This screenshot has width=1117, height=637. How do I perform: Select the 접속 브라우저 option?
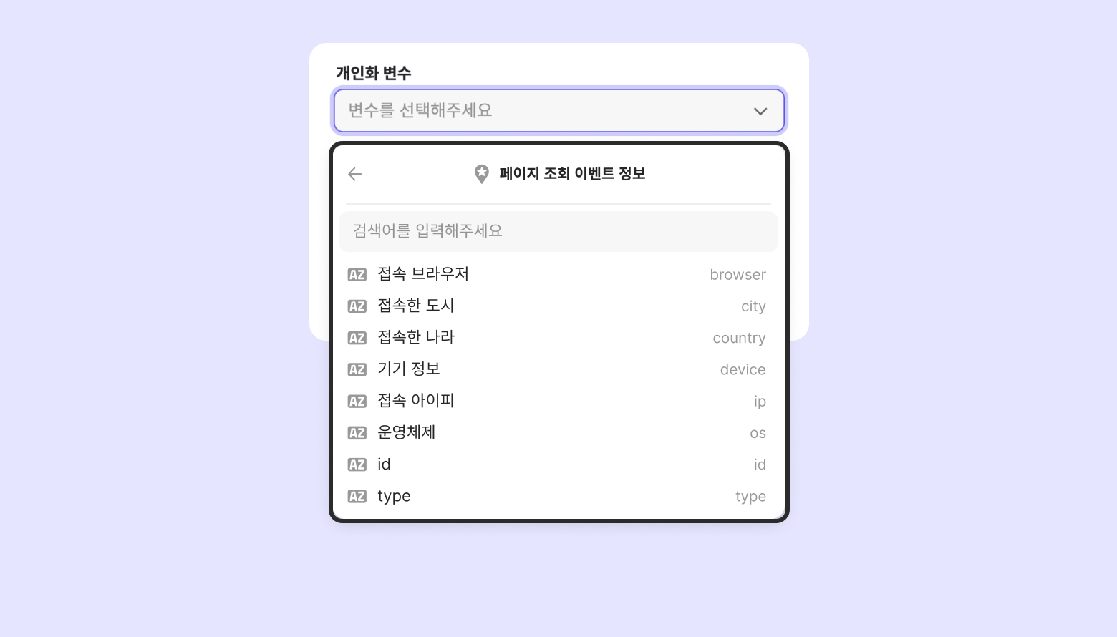[558, 275]
